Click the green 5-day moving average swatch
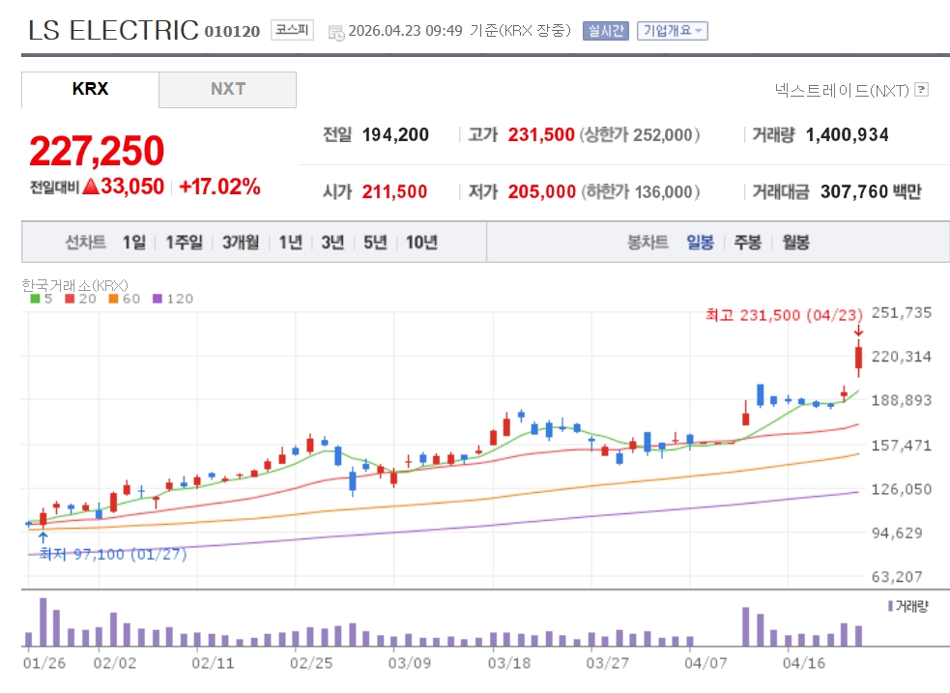The width and height of the screenshot is (950, 693). 35,299
